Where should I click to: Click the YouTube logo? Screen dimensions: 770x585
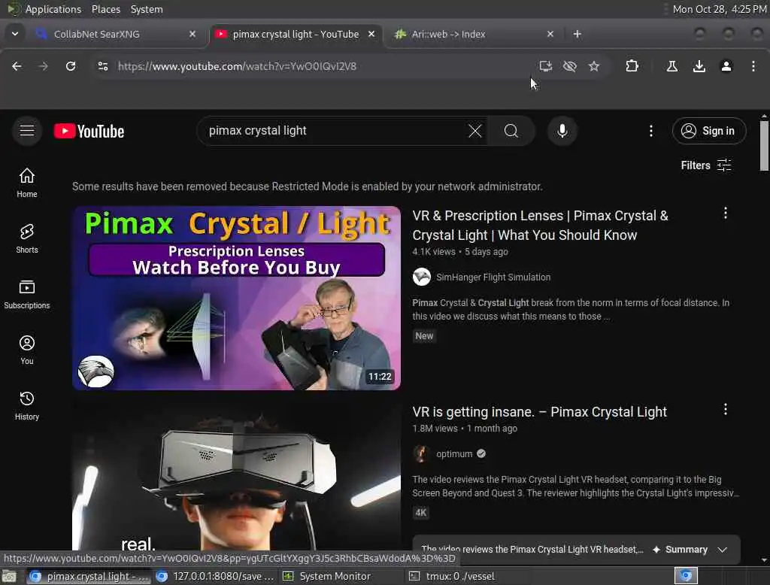pyautogui.click(x=89, y=131)
